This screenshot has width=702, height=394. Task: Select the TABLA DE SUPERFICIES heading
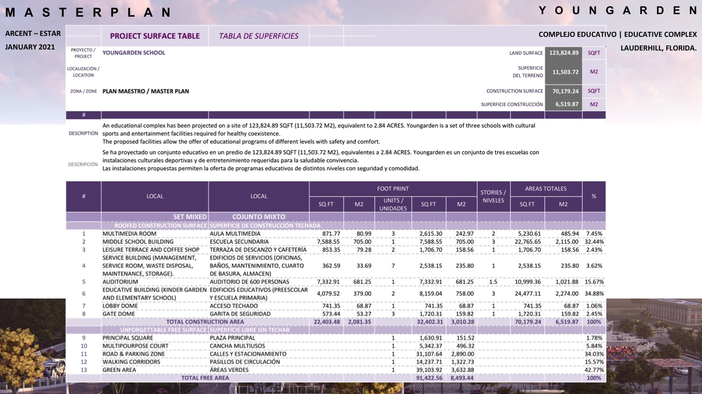(259, 36)
